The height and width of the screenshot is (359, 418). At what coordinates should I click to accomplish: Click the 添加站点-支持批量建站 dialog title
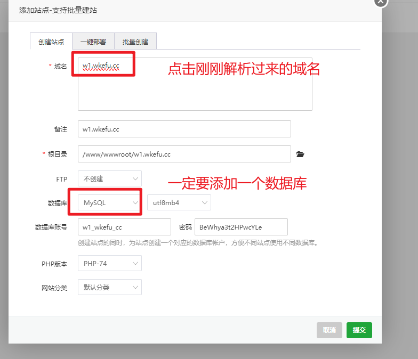[x=58, y=10]
